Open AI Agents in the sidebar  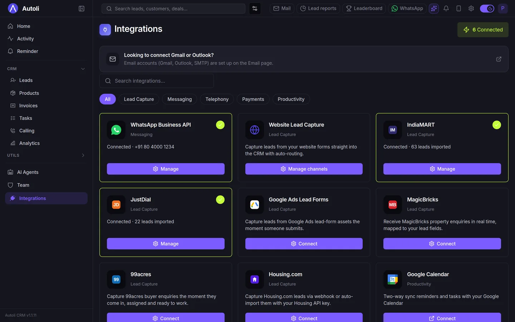coord(46,172)
